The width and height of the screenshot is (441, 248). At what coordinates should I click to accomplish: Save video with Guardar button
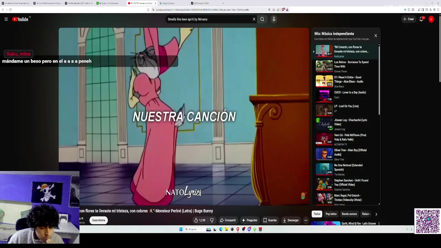pos(270,220)
